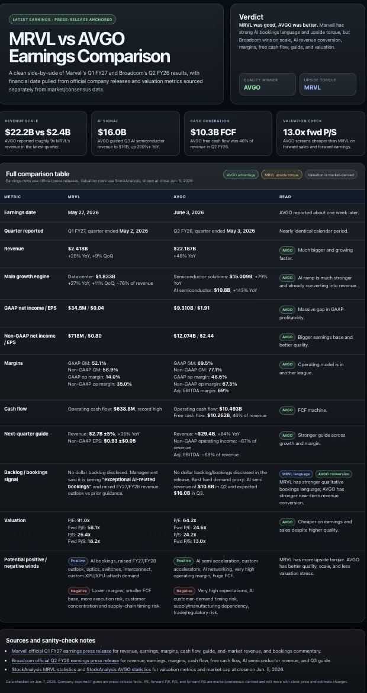Select MRVL 'Non-GAAP op margin: 35.0%' line
Image resolution: width=367 pixels, height=693 pixels.
[x=99, y=384]
